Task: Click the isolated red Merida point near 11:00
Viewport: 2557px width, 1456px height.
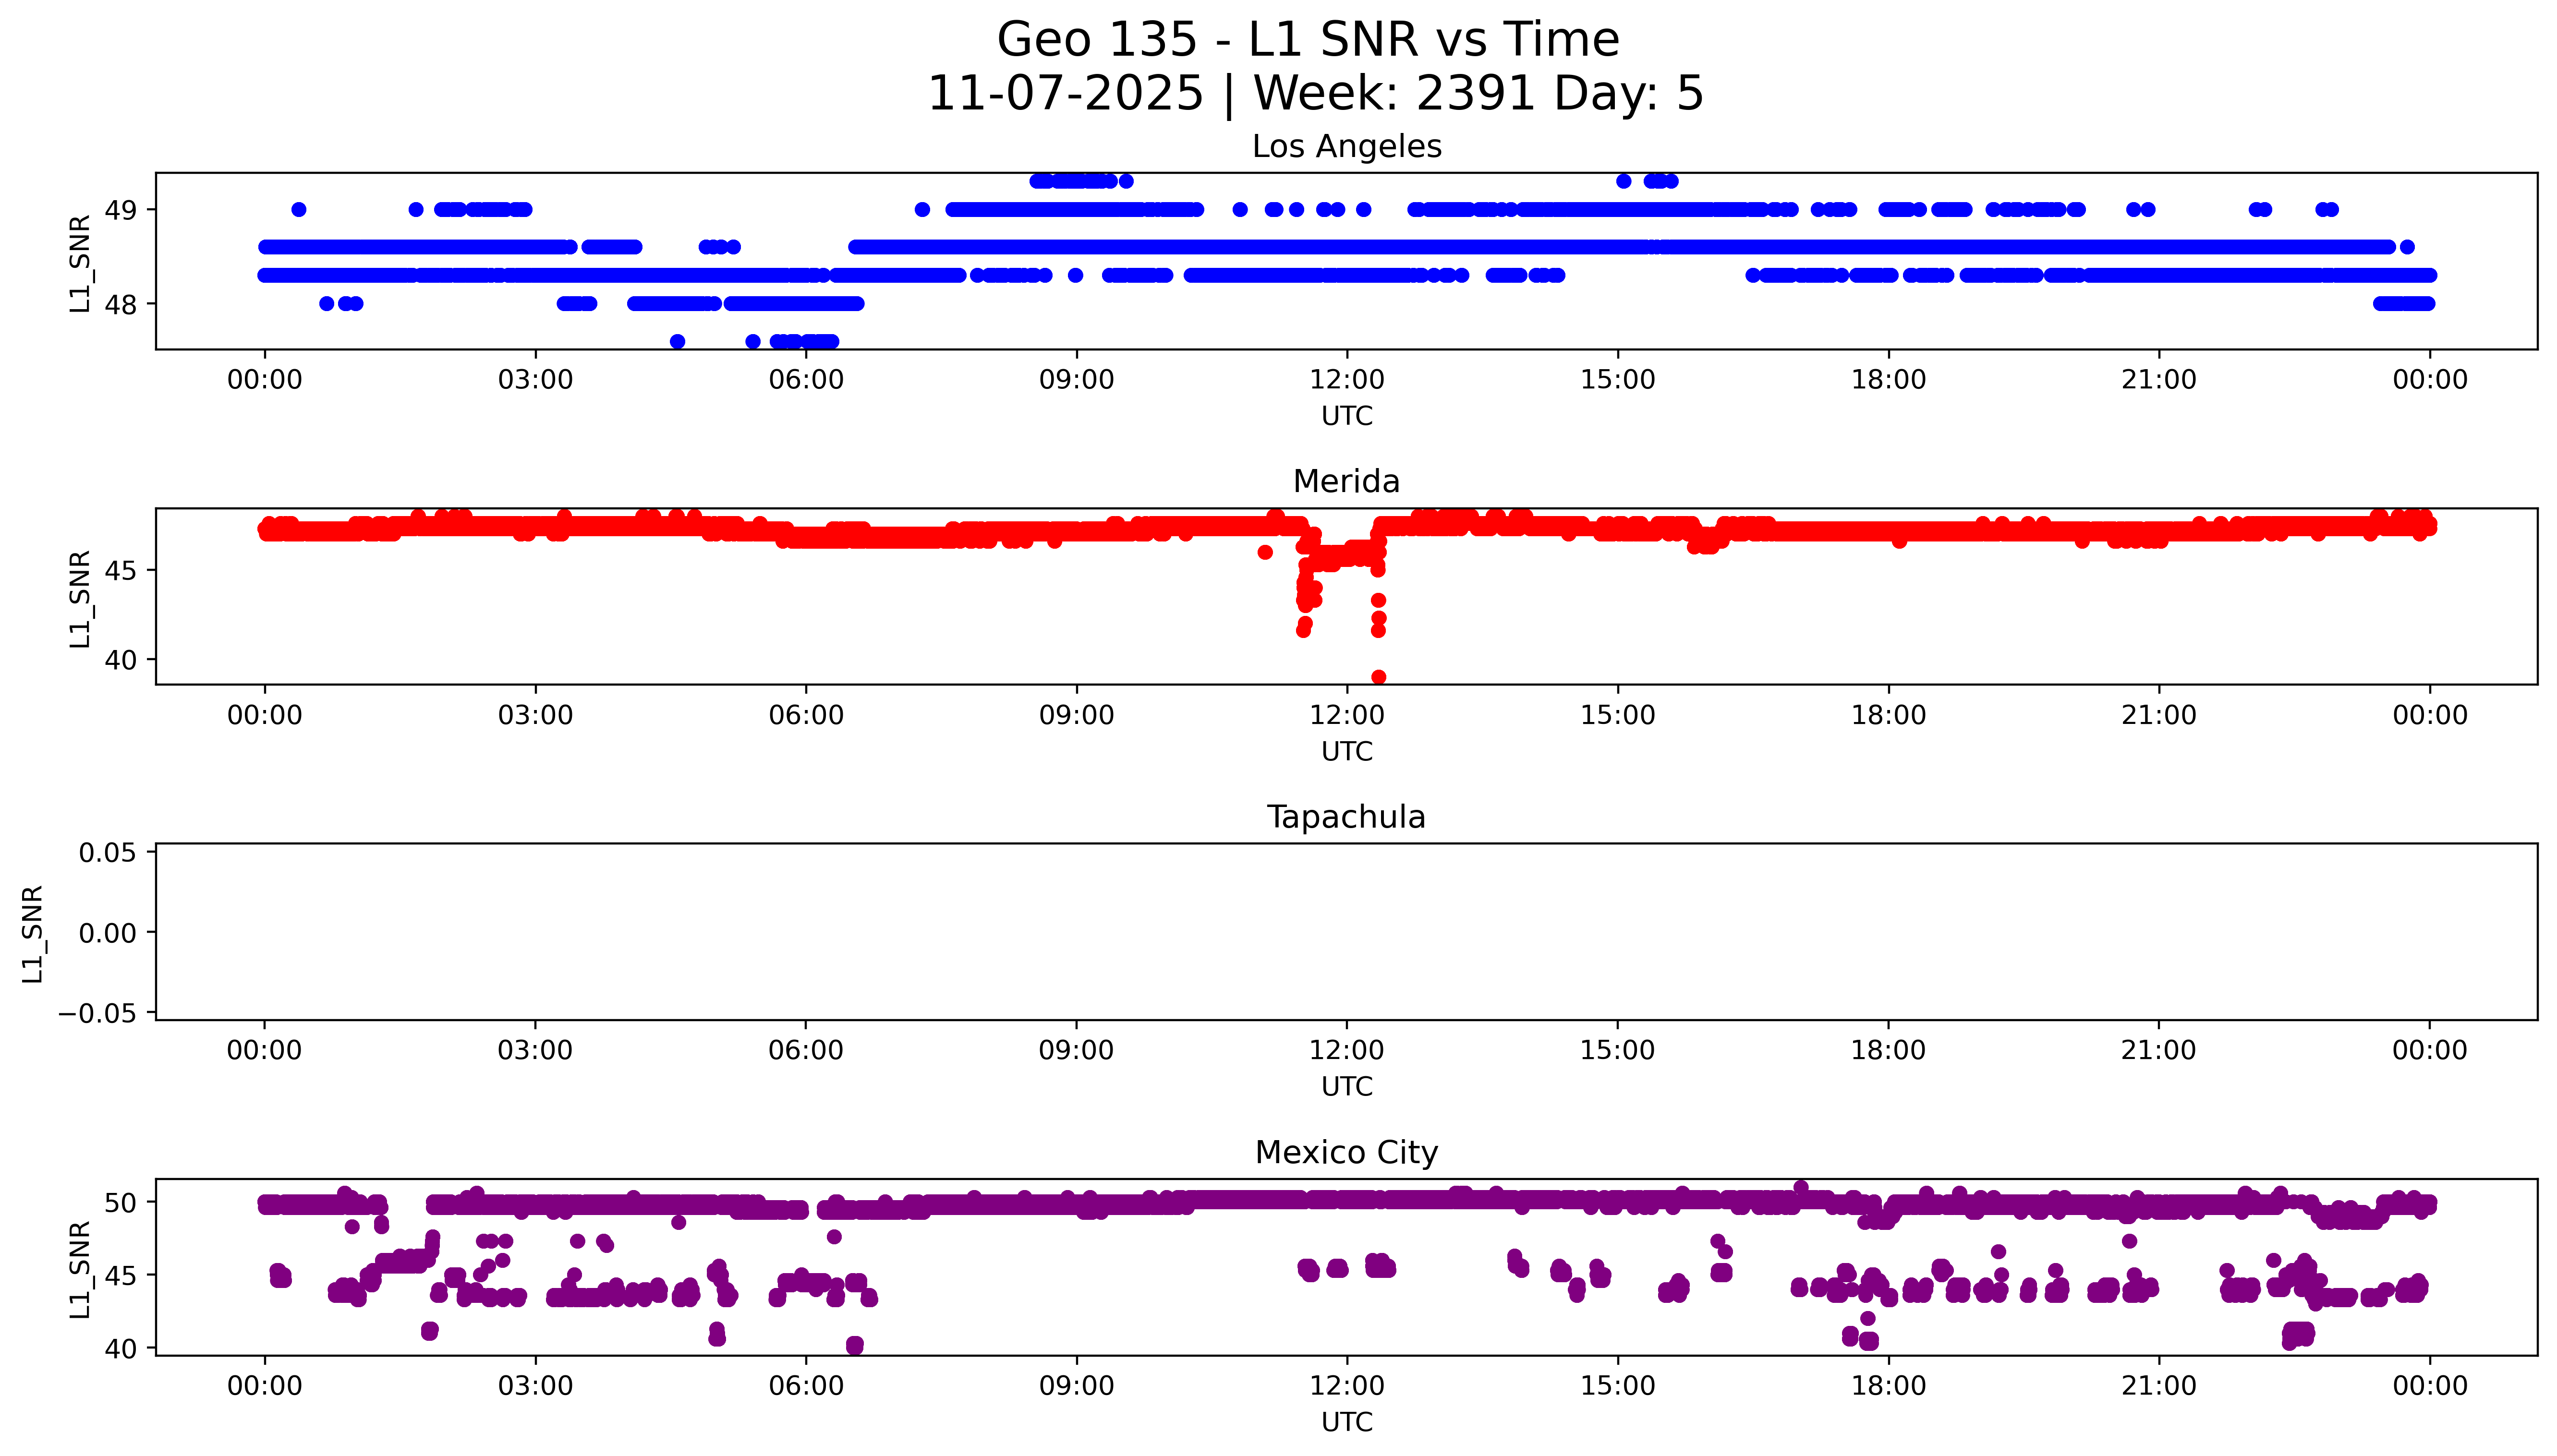Action: 1265,552
